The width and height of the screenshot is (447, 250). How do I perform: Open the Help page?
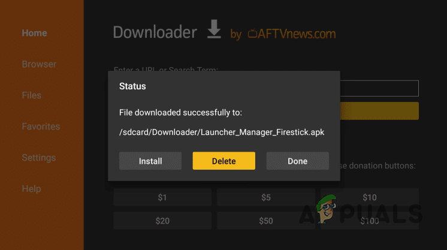[x=31, y=189]
